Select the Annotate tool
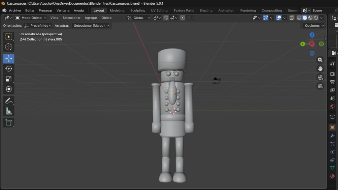338x190 pixels. tap(9, 101)
